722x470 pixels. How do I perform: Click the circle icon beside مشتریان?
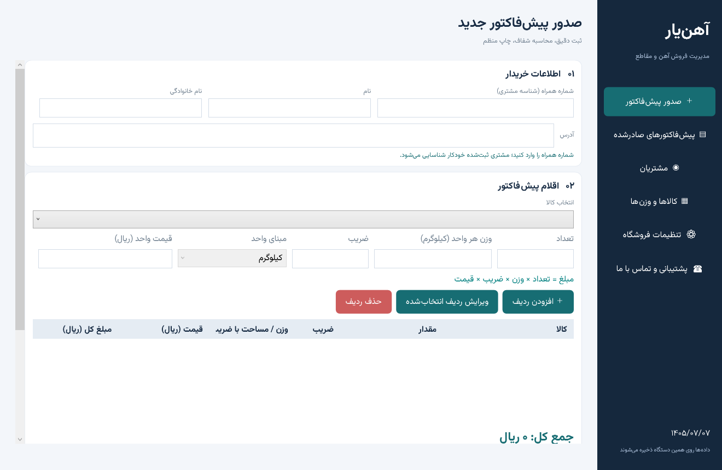point(676,168)
